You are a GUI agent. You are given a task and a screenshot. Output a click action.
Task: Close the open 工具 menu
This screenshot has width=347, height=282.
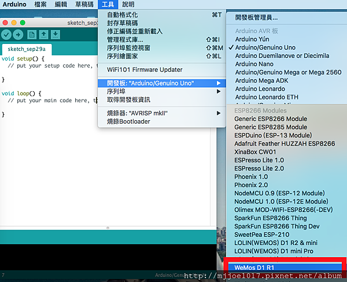[x=108, y=4]
